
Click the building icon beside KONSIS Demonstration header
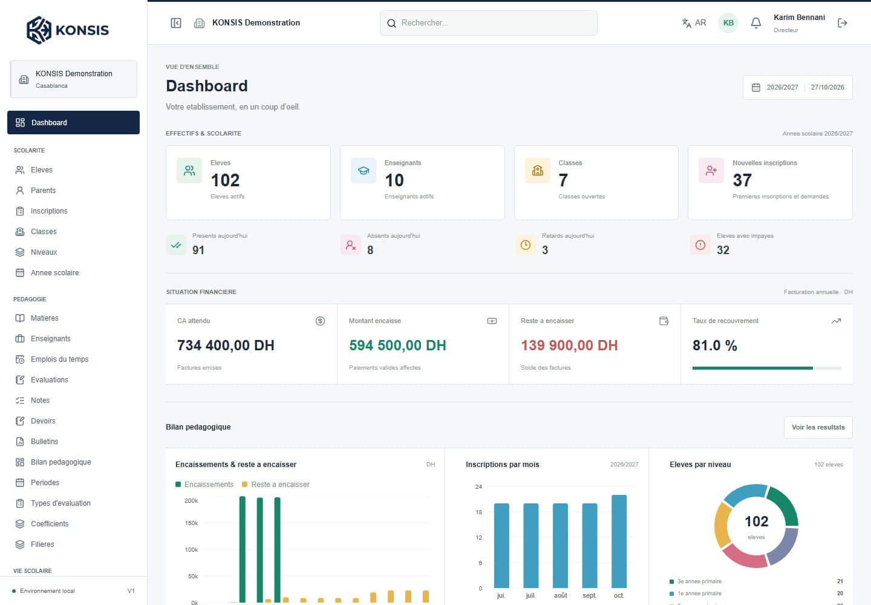coord(199,23)
